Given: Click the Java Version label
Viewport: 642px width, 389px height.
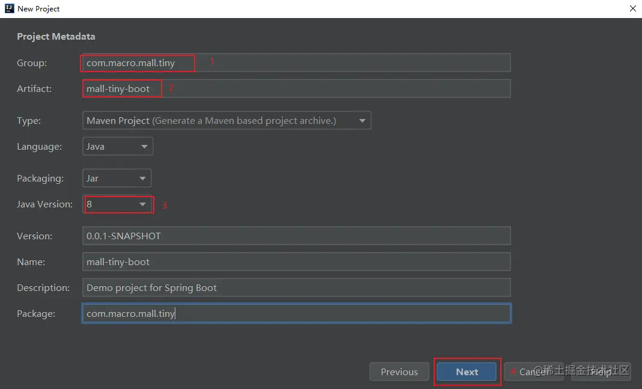Looking at the screenshot, I should click(44, 204).
